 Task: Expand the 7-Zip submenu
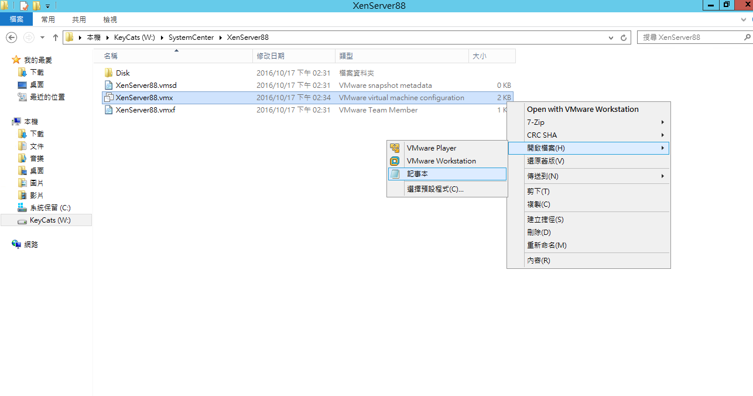coord(588,122)
